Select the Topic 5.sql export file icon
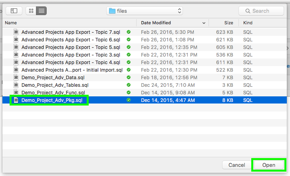This screenshot has width=290, height=176. pyautogui.click(x=16, y=47)
